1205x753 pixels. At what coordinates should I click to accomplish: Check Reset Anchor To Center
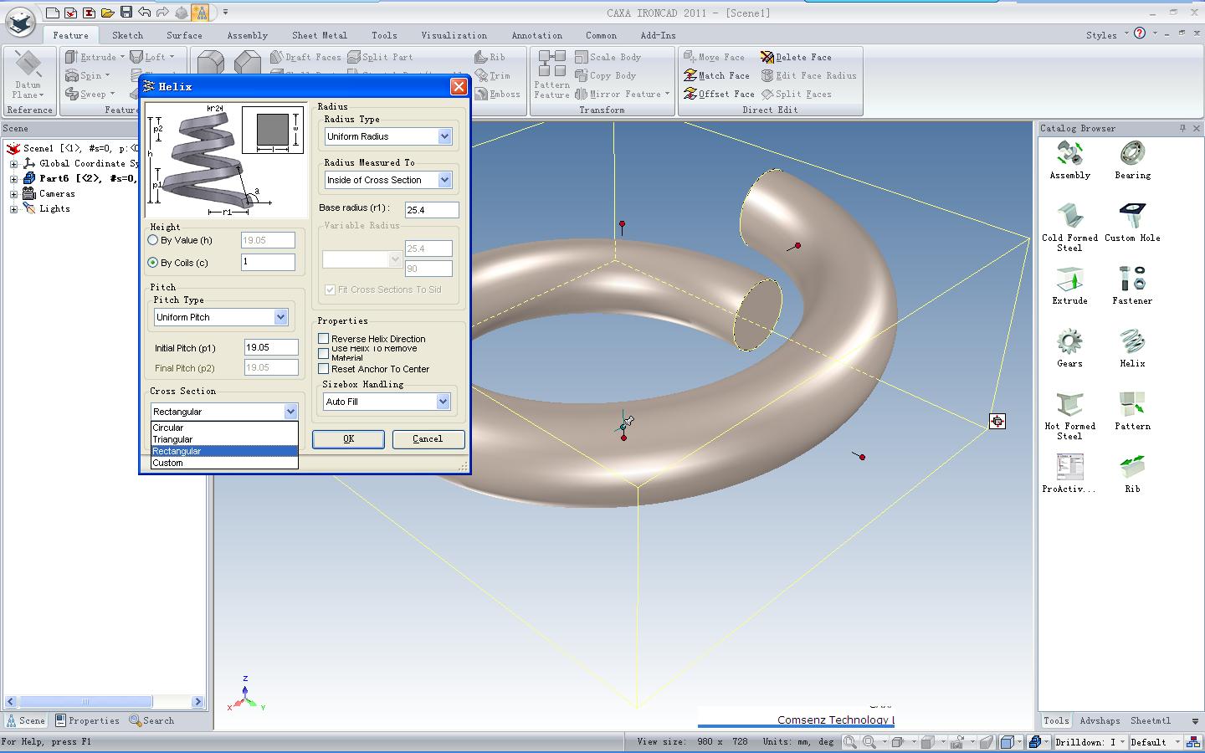(324, 369)
